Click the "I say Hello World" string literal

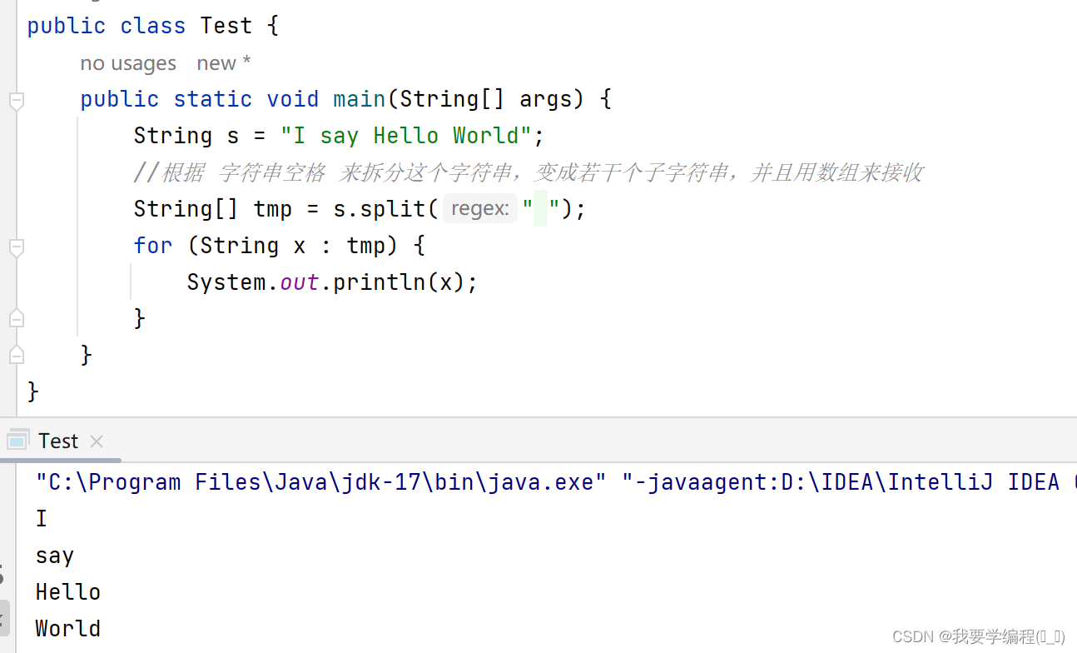click(412, 136)
